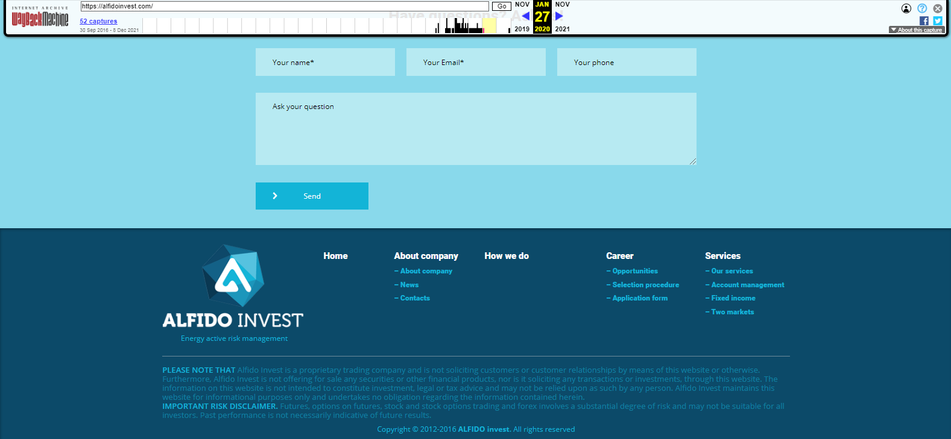Expand About this capture dropdown
Screen dimensions: 951x439
coord(916,30)
